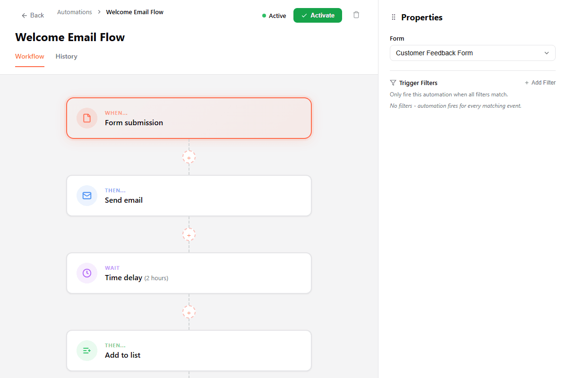Click the plus node between trigger and Send email
Viewport: 567px width, 378px height.
tap(189, 157)
